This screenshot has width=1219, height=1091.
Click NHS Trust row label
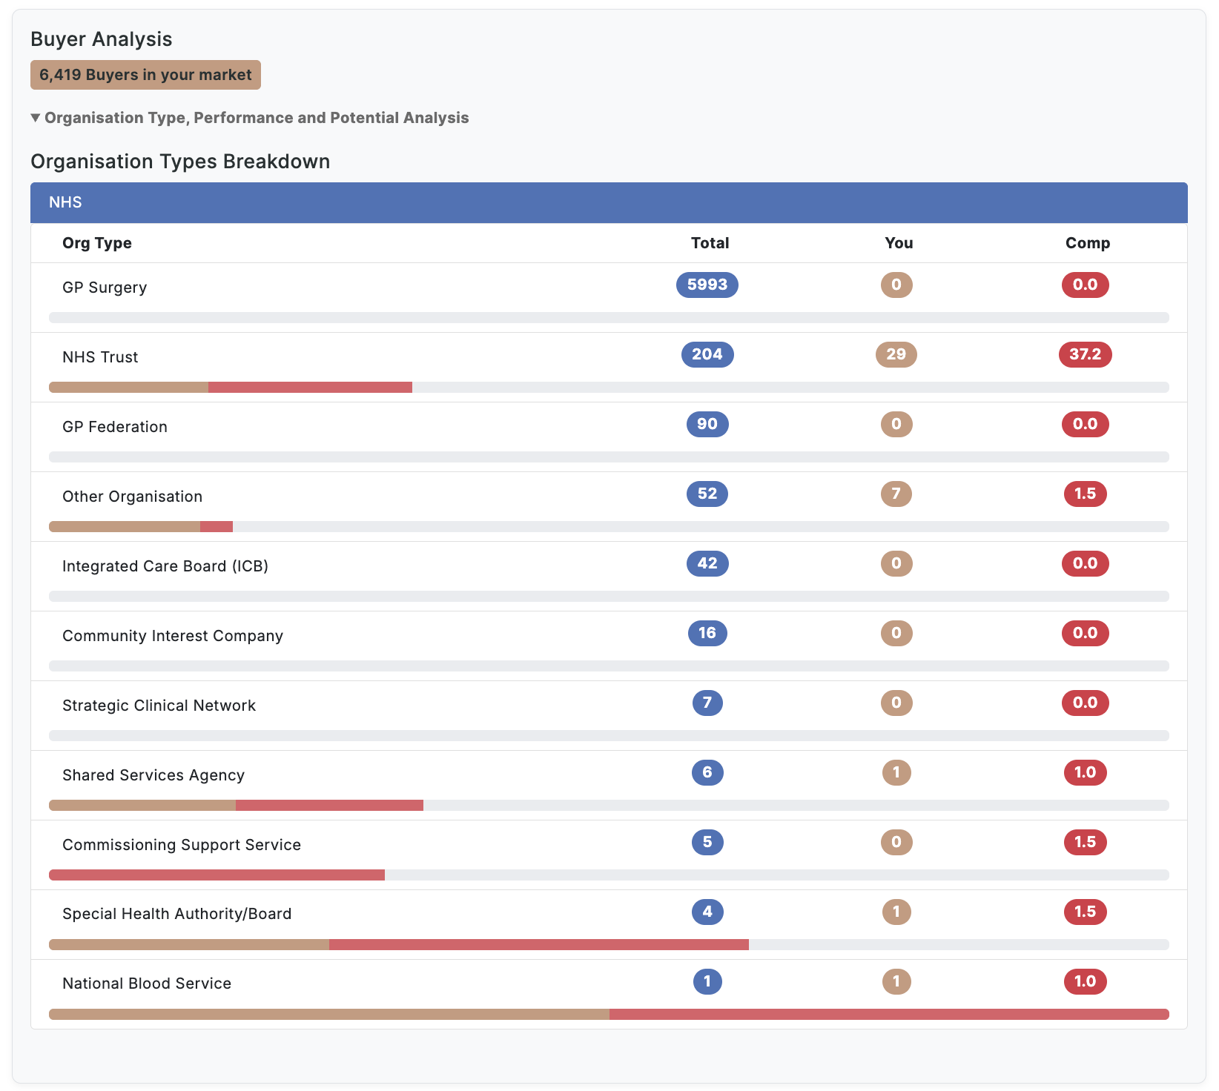100,357
